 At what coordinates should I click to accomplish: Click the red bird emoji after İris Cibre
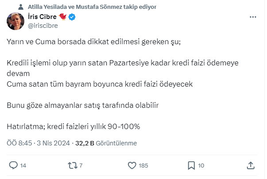[62, 17]
